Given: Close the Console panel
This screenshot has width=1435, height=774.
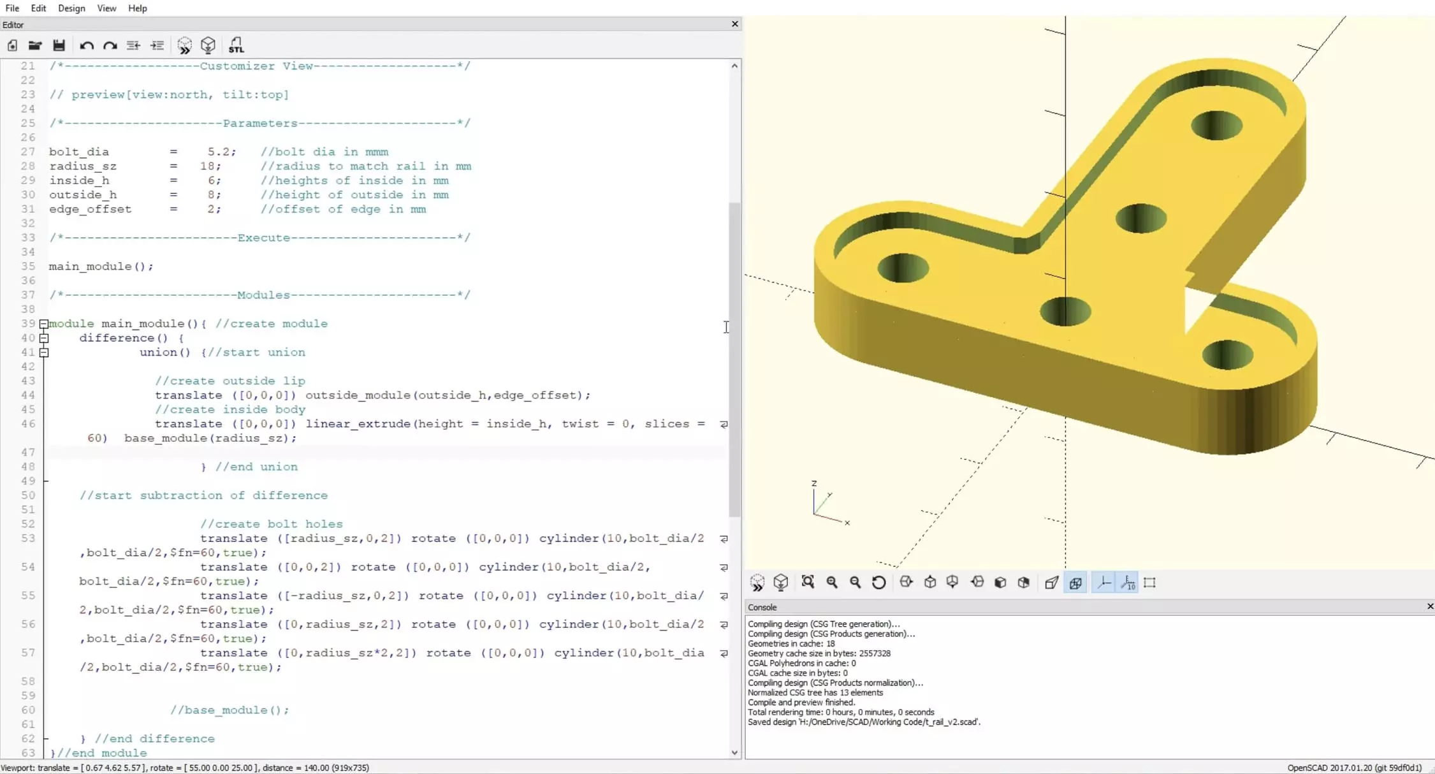Looking at the screenshot, I should pos(1430,606).
